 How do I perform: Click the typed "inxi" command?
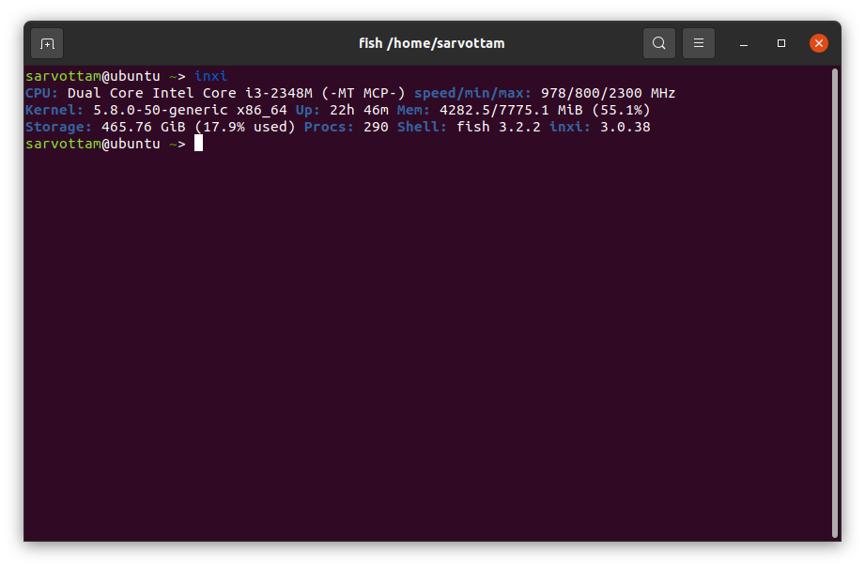(x=211, y=76)
